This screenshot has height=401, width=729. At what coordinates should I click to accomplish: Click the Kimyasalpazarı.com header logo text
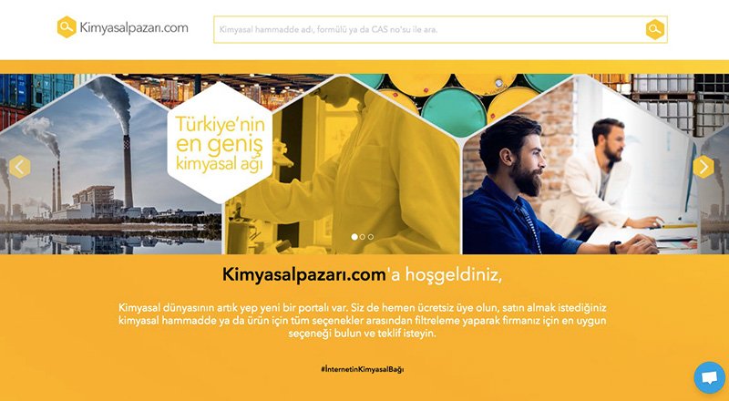(x=134, y=28)
